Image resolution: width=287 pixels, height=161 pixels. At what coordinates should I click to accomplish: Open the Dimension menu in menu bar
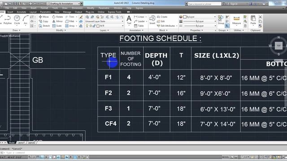pos(77,8)
